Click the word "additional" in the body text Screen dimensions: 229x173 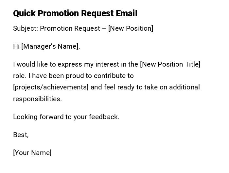[185, 87]
